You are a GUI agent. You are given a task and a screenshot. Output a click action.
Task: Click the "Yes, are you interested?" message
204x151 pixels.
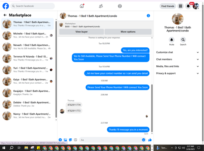tap(135, 50)
